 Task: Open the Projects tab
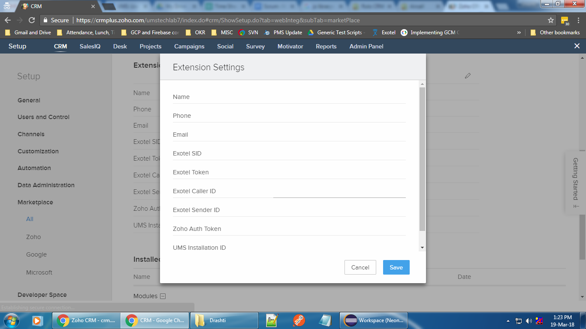point(151,46)
